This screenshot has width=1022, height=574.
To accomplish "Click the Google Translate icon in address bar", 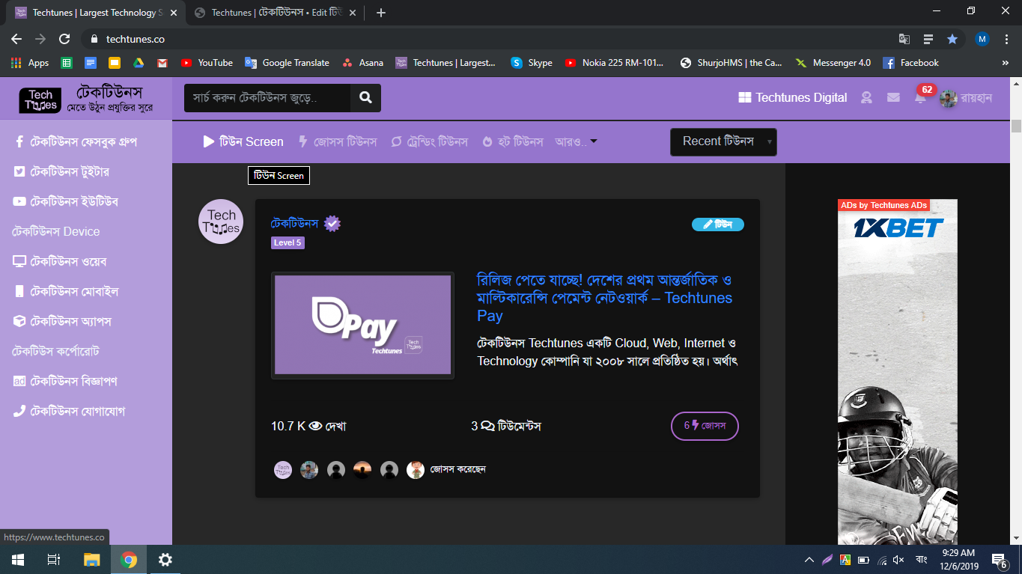I will point(904,39).
